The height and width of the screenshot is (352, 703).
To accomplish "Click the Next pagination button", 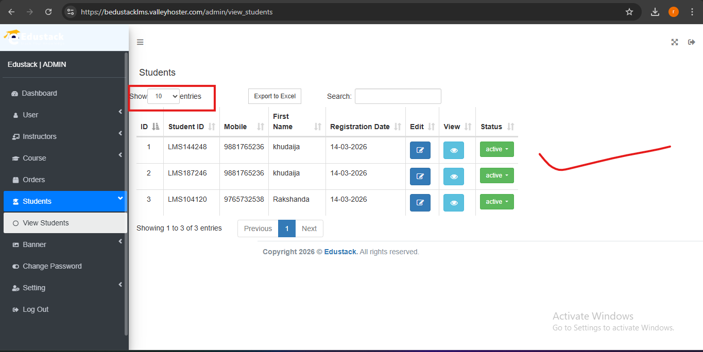I will click(x=309, y=228).
